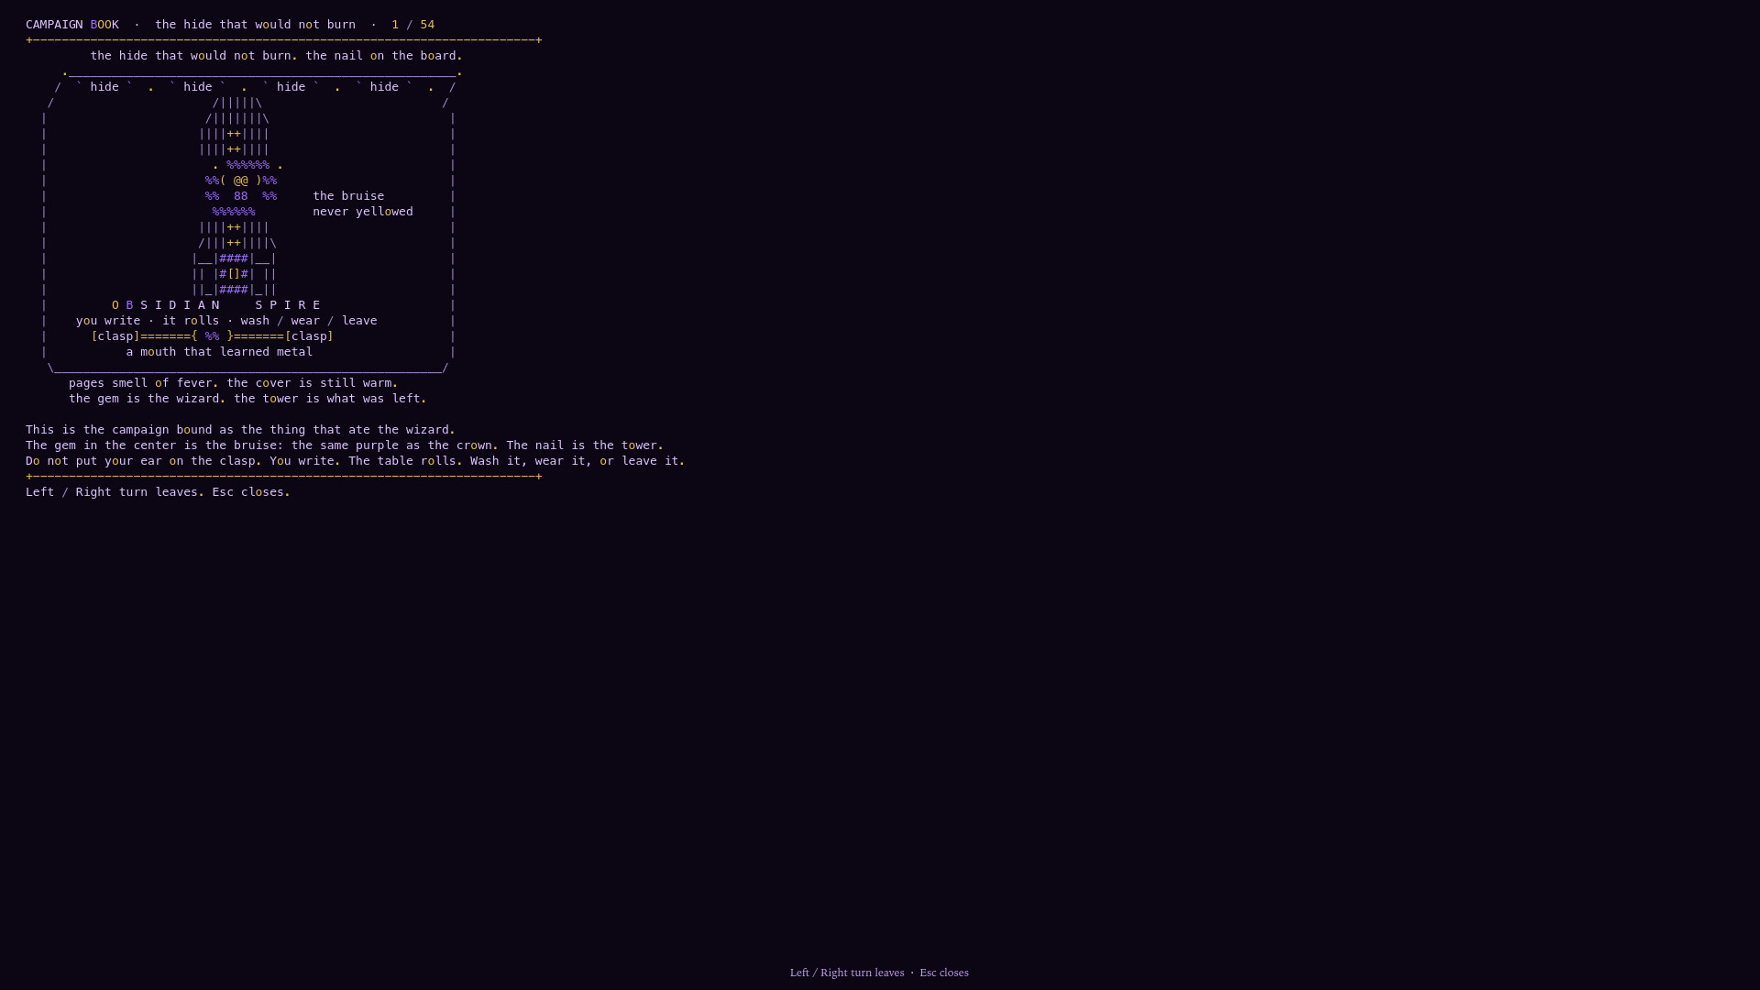This screenshot has width=1760, height=990.
Task: Click the '88' glyph beneath the gem
Action: point(241,196)
